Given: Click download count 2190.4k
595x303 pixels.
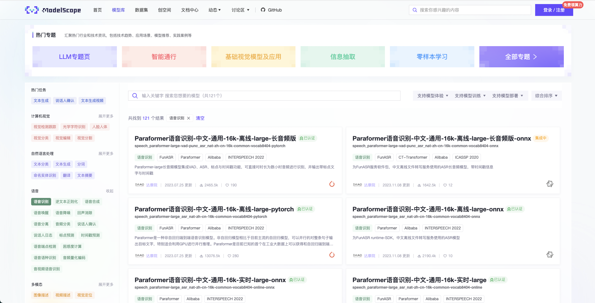Looking at the screenshot, I should [427, 256].
